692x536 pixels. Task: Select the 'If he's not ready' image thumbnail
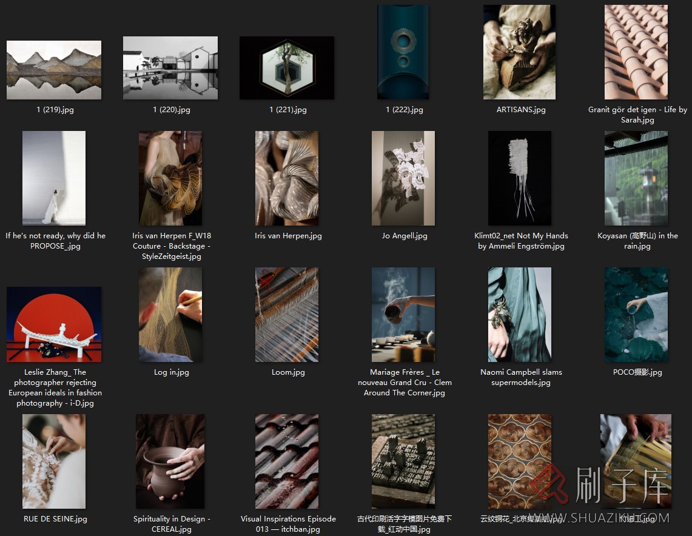click(x=54, y=178)
